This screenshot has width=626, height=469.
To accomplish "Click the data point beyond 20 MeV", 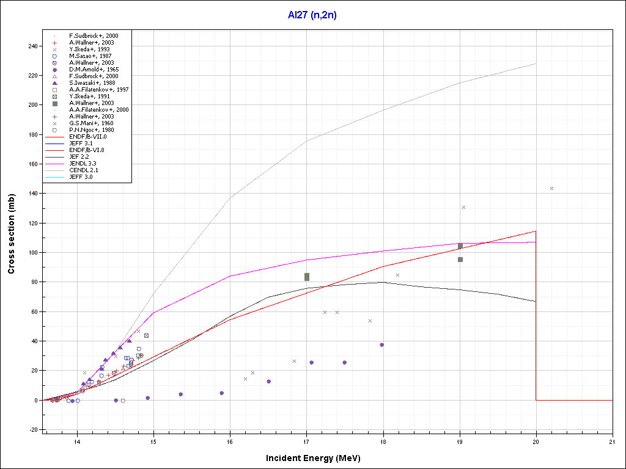I will pyautogui.click(x=551, y=188).
